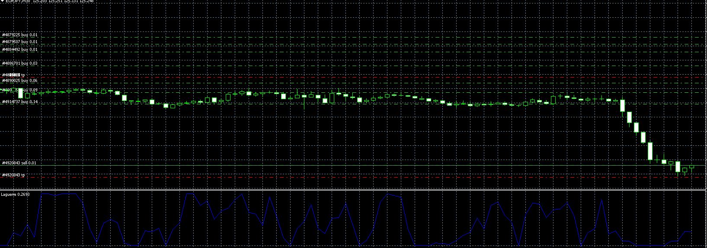Select the overlapping tp label above #4890025

pos(14,75)
